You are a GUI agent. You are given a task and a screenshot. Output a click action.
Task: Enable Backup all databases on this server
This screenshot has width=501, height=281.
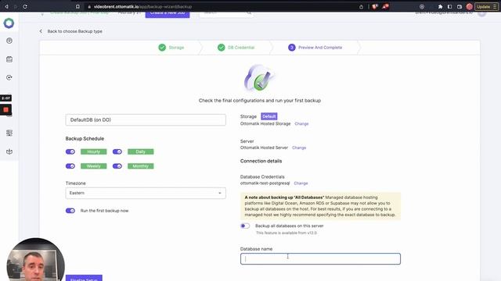[x=245, y=226]
